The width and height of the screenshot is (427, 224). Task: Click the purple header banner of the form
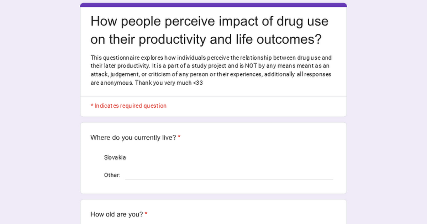point(213,4)
